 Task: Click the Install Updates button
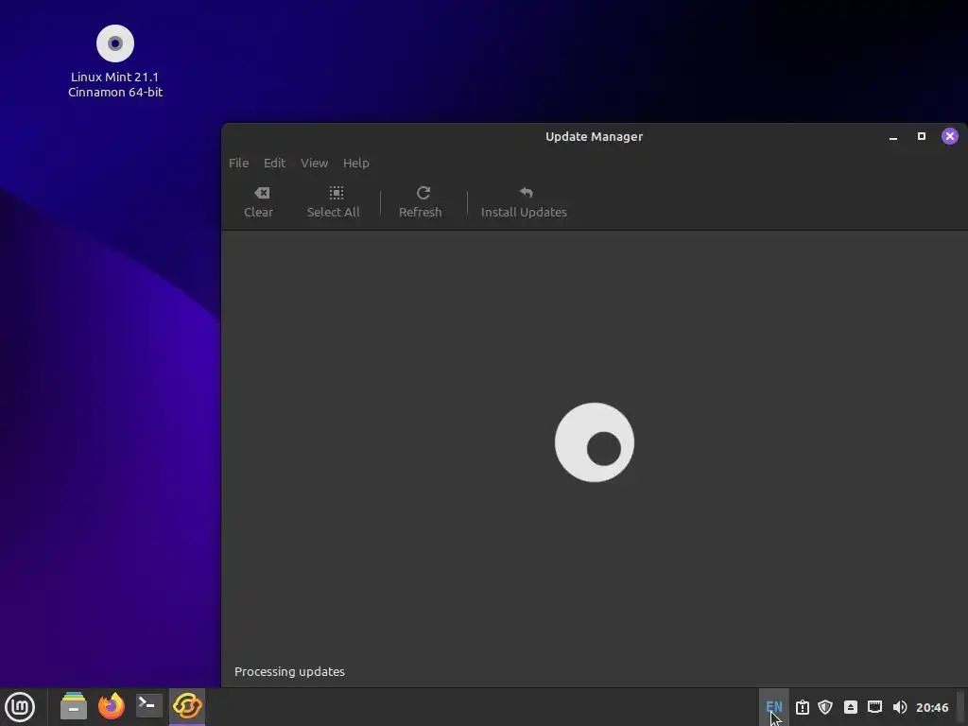(524, 202)
